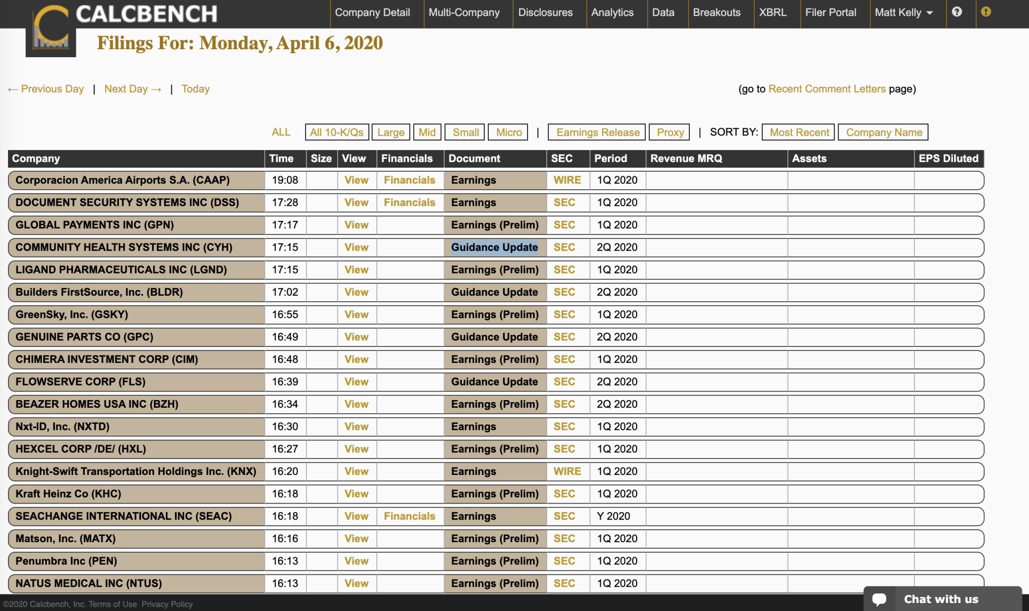Open the Company Detail menu
This screenshot has height=611, width=1029.
coord(372,13)
